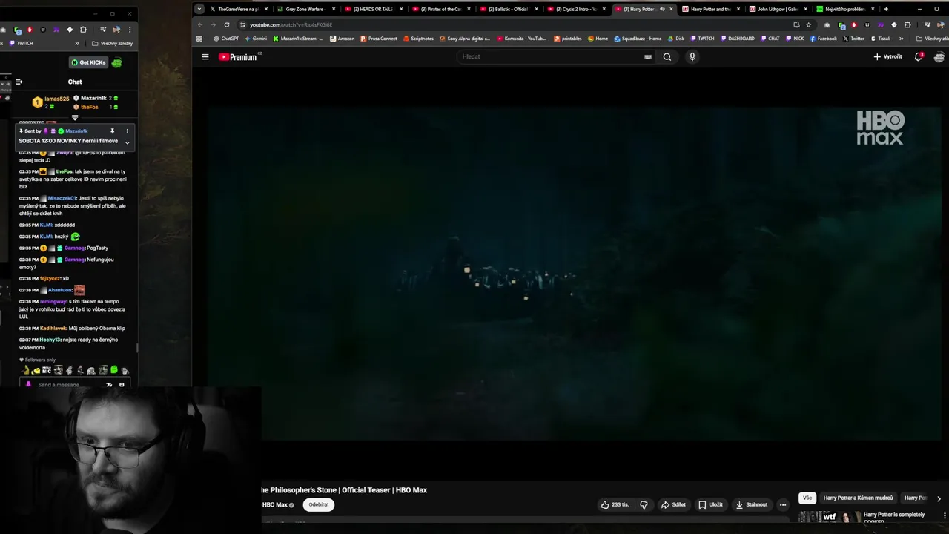Collapse Kick chat panel arrow icon

pos(19,82)
